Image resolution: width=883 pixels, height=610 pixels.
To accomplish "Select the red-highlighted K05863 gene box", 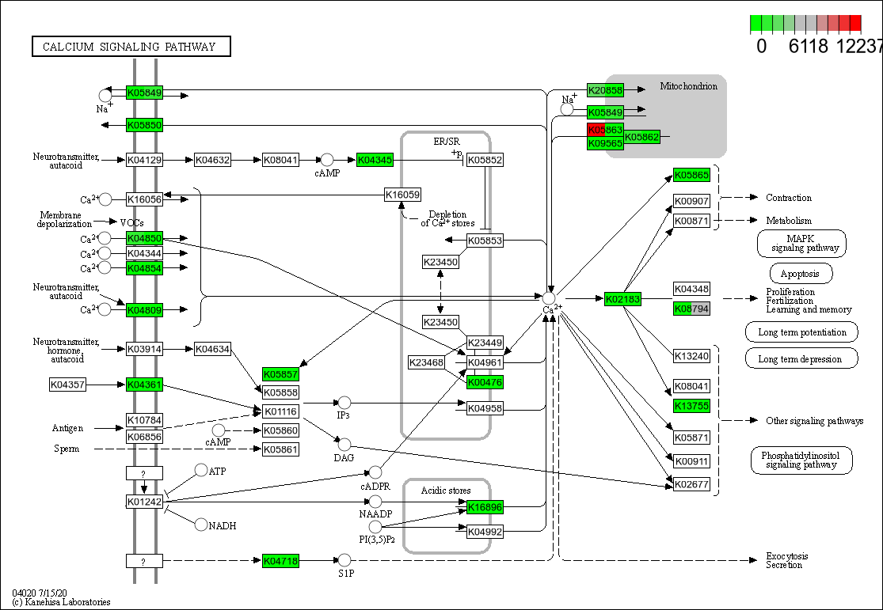I will pos(605,130).
